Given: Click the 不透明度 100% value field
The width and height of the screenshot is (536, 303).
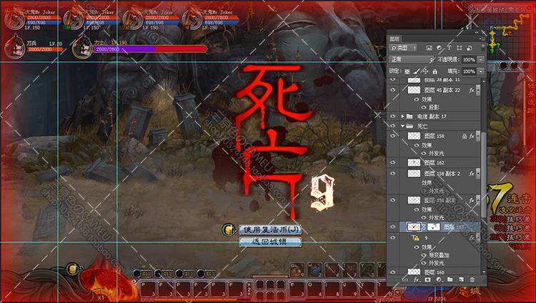Looking at the screenshot, I should coord(469,60).
